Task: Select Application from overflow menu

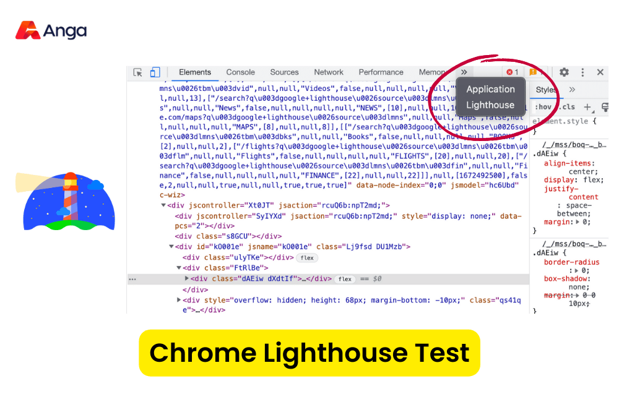Action: click(490, 89)
